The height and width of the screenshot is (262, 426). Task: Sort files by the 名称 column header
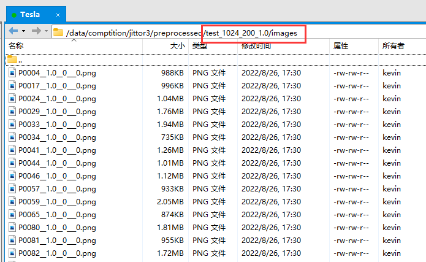(x=16, y=46)
